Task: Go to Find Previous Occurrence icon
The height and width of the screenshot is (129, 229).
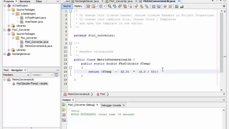Action: (x=114, y=6)
